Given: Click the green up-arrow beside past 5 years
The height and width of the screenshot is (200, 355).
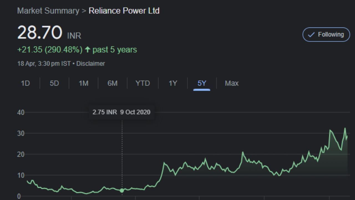Looking at the screenshot, I should click(x=88, y=50).
